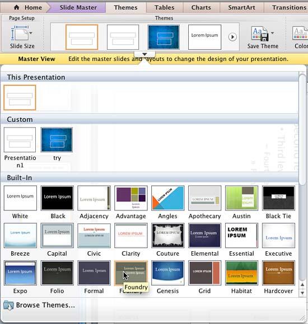Select the second blank theme in ribbon gallery
This screenshot has width=308, height=324.
[123, 37]
